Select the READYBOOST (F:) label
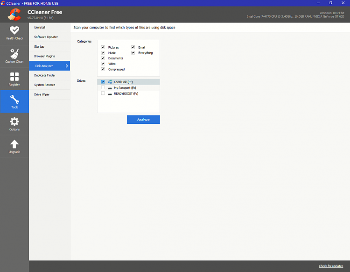This screenshot has height=272, width=350. 126,93
